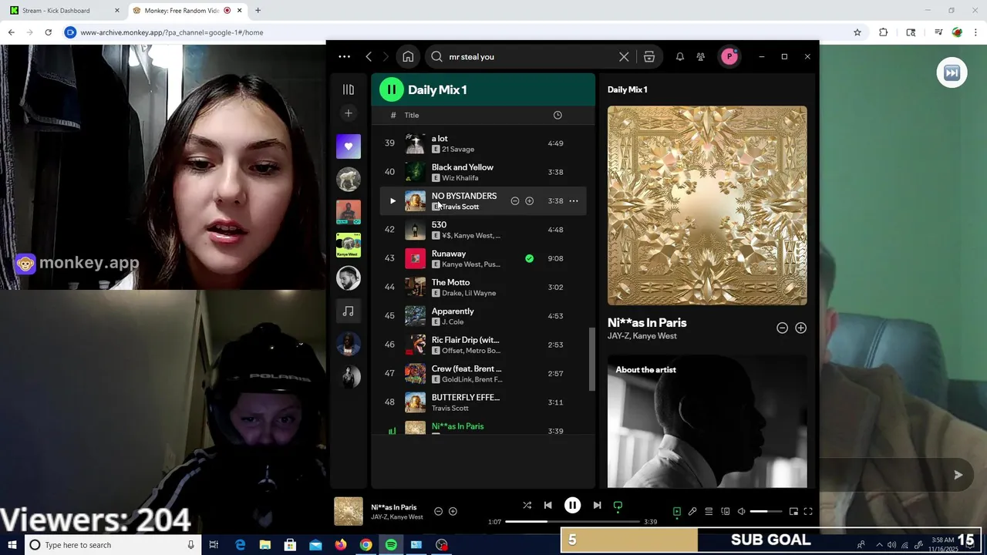This screenshot has height=555, width=987.
Task: Open the Browse icon in Spotify's search bar
Action: coord(649,56)
